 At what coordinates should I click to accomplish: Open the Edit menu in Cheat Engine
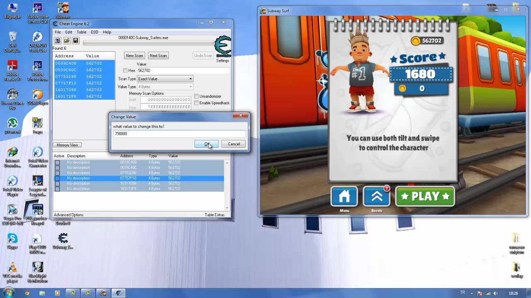[x=68, y=32]
